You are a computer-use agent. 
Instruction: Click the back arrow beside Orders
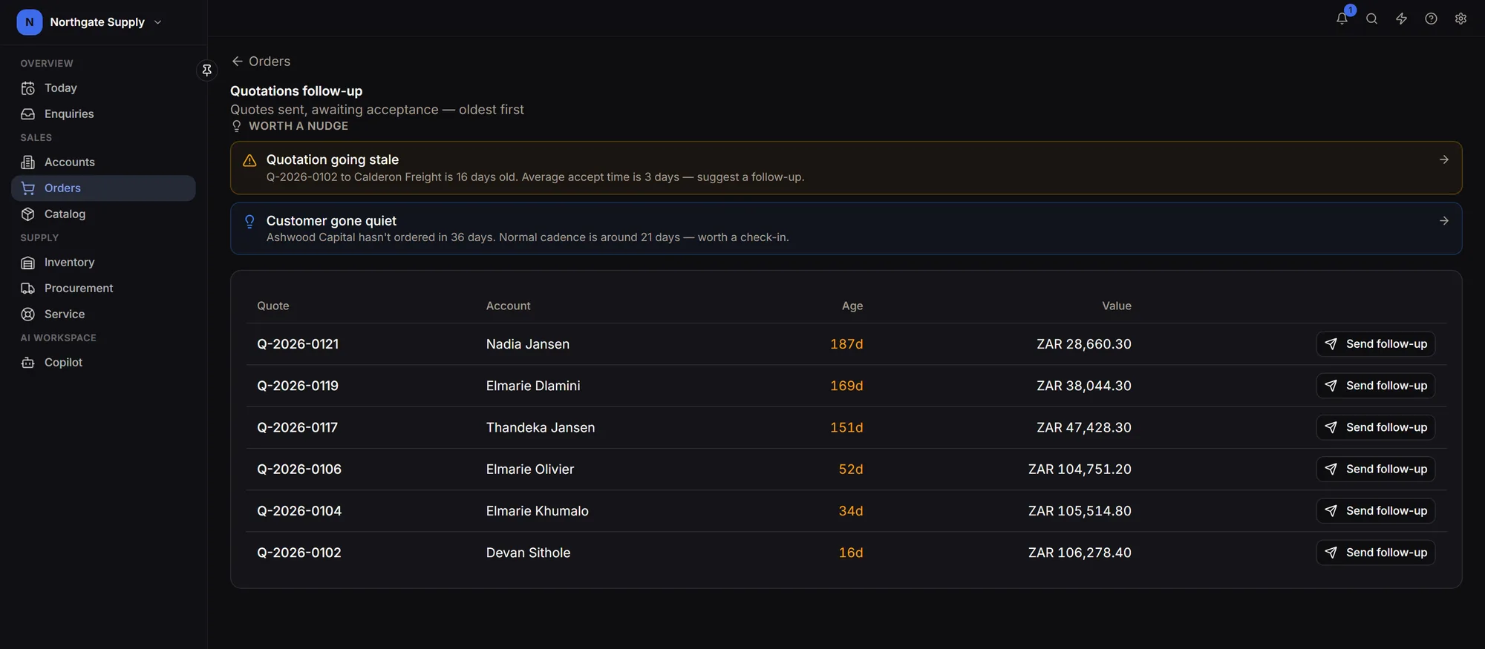pyautogui.click(x=238, y=62)
